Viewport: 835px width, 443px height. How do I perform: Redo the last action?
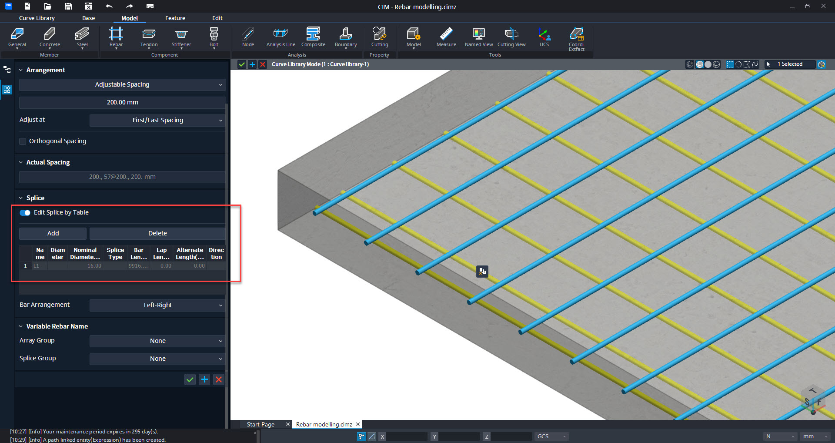pos(130,6)
